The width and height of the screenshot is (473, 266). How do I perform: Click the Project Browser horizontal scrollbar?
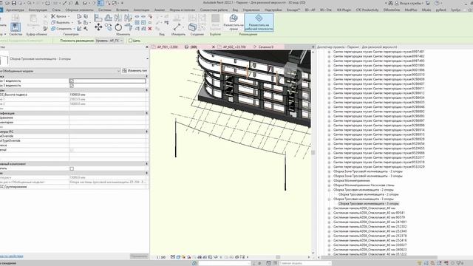[x=378, y=257]
